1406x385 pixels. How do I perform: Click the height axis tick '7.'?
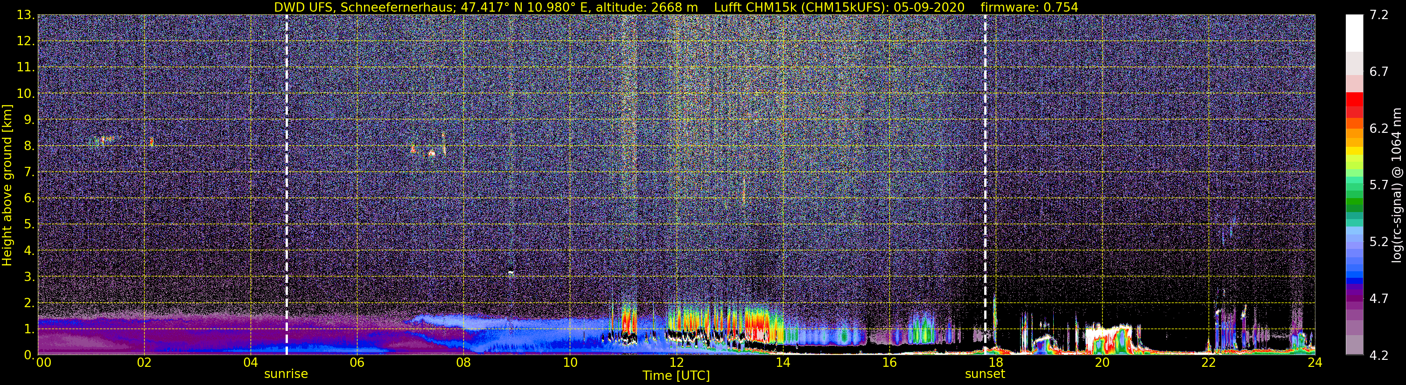(x=28, y=172)
